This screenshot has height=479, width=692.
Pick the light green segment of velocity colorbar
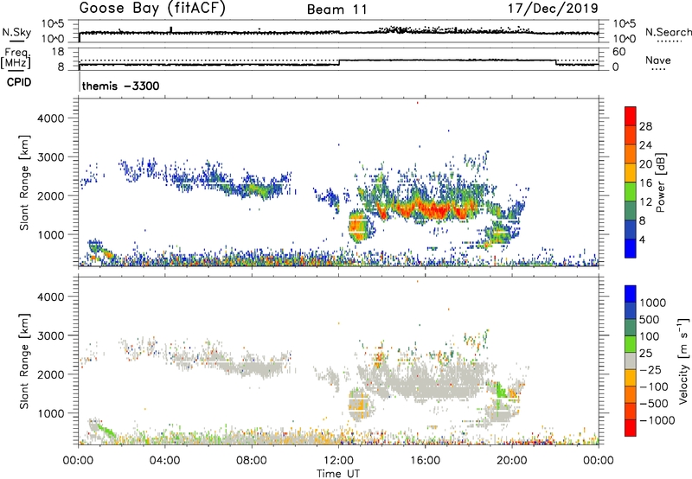pos(631,344)
